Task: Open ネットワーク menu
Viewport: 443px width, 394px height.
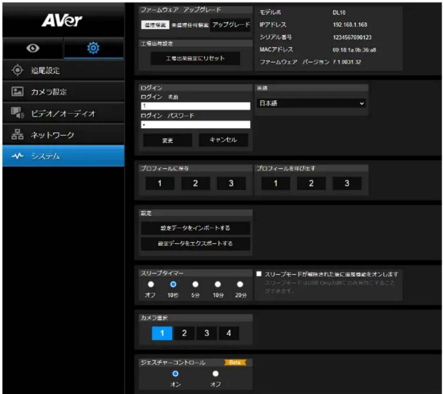Action: [x=63, y=135]
